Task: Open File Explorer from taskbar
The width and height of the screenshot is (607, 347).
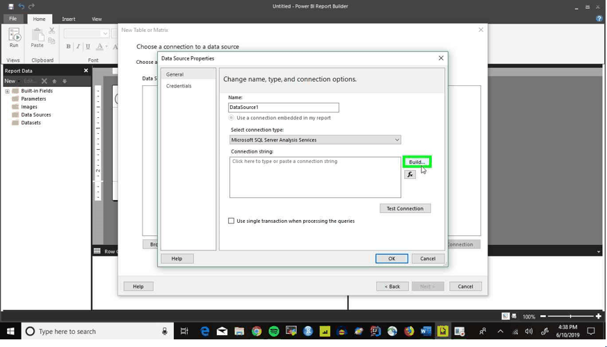Action: click(x=239, y=331)
